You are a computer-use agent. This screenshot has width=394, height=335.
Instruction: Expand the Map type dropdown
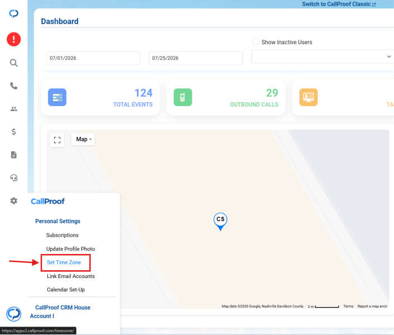[x=83, y=139]
